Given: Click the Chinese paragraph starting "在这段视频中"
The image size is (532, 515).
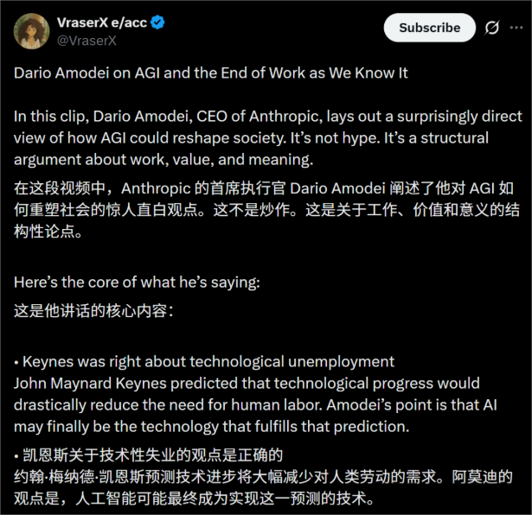Looking at the screenshot, I should click(x=266, y=210).
